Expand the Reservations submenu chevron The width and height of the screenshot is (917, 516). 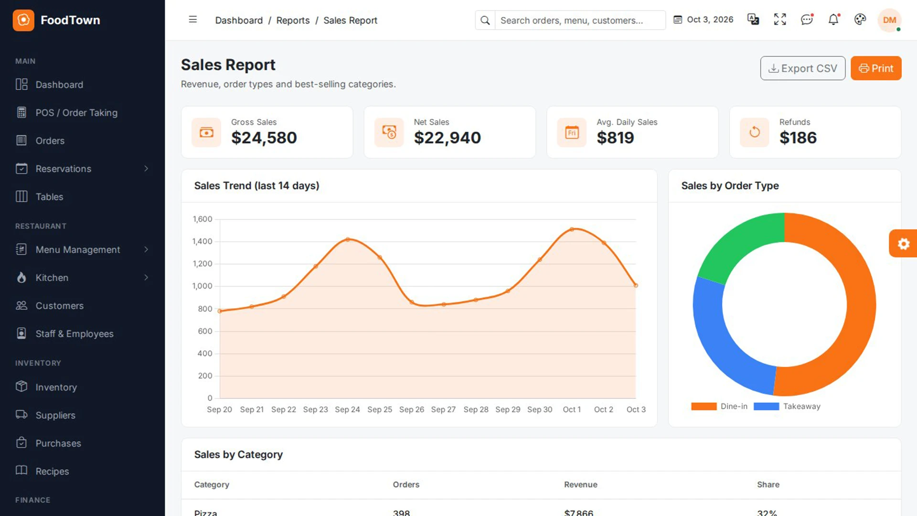point(146,169)
